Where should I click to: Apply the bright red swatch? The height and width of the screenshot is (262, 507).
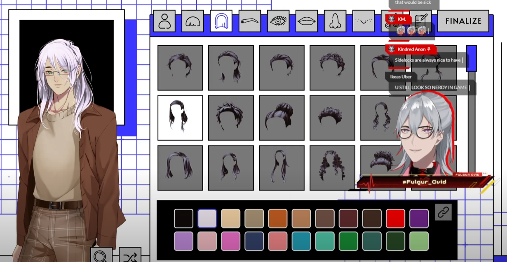(x=395, y=218)
